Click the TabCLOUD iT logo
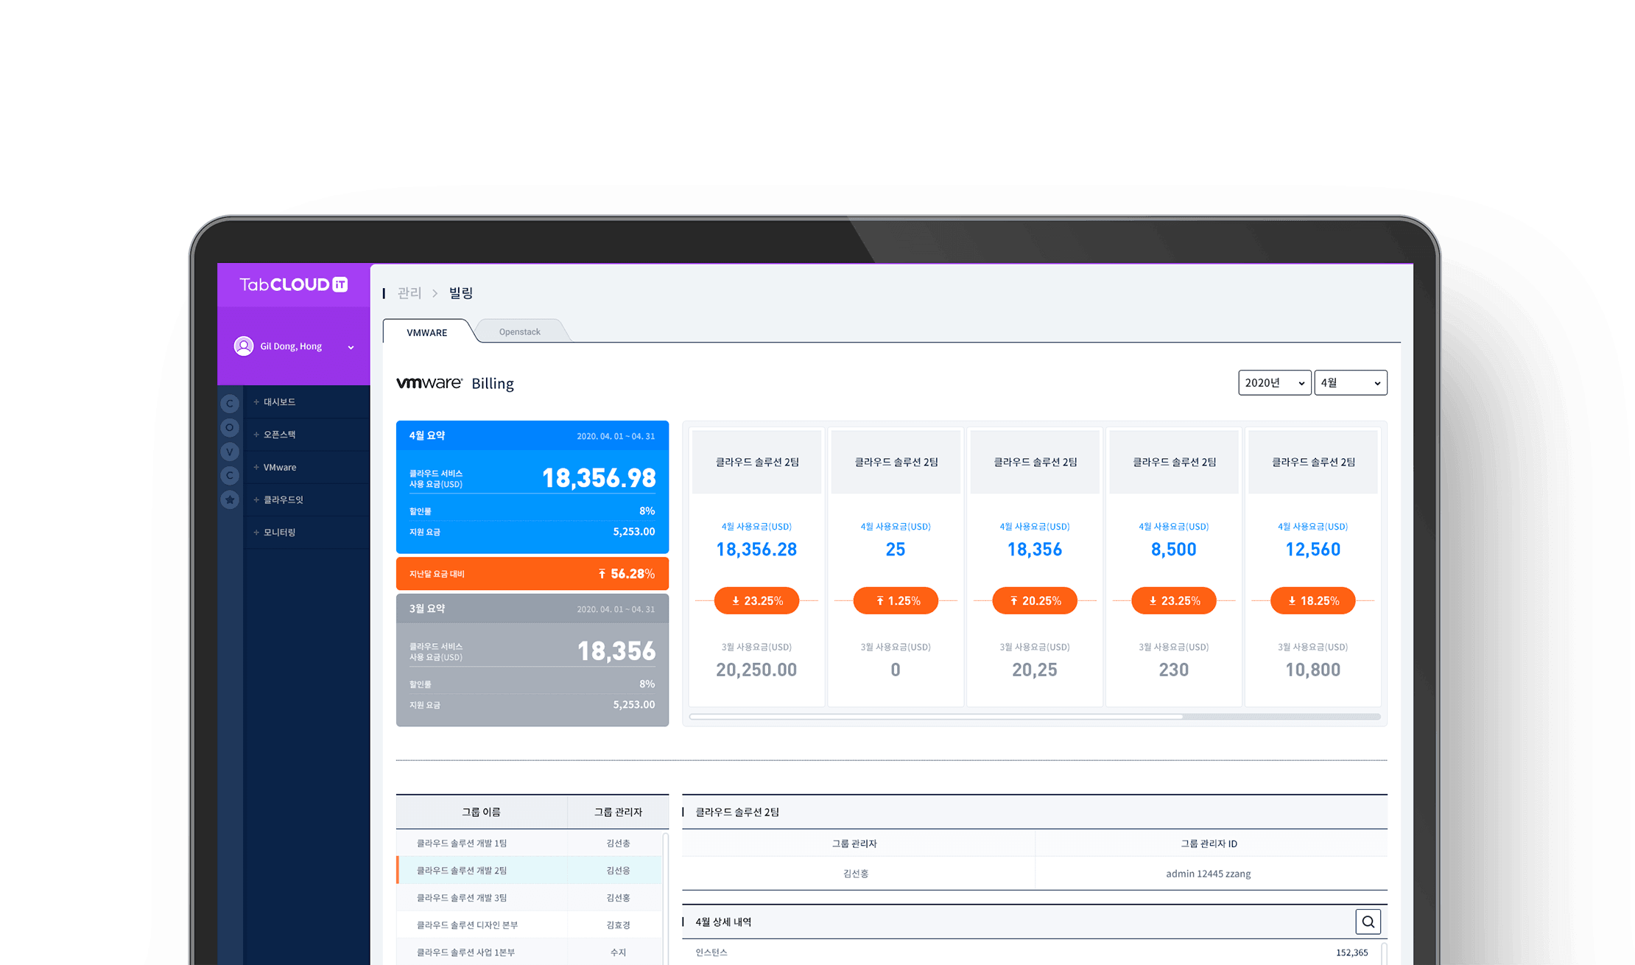 [x=293, y=285]
